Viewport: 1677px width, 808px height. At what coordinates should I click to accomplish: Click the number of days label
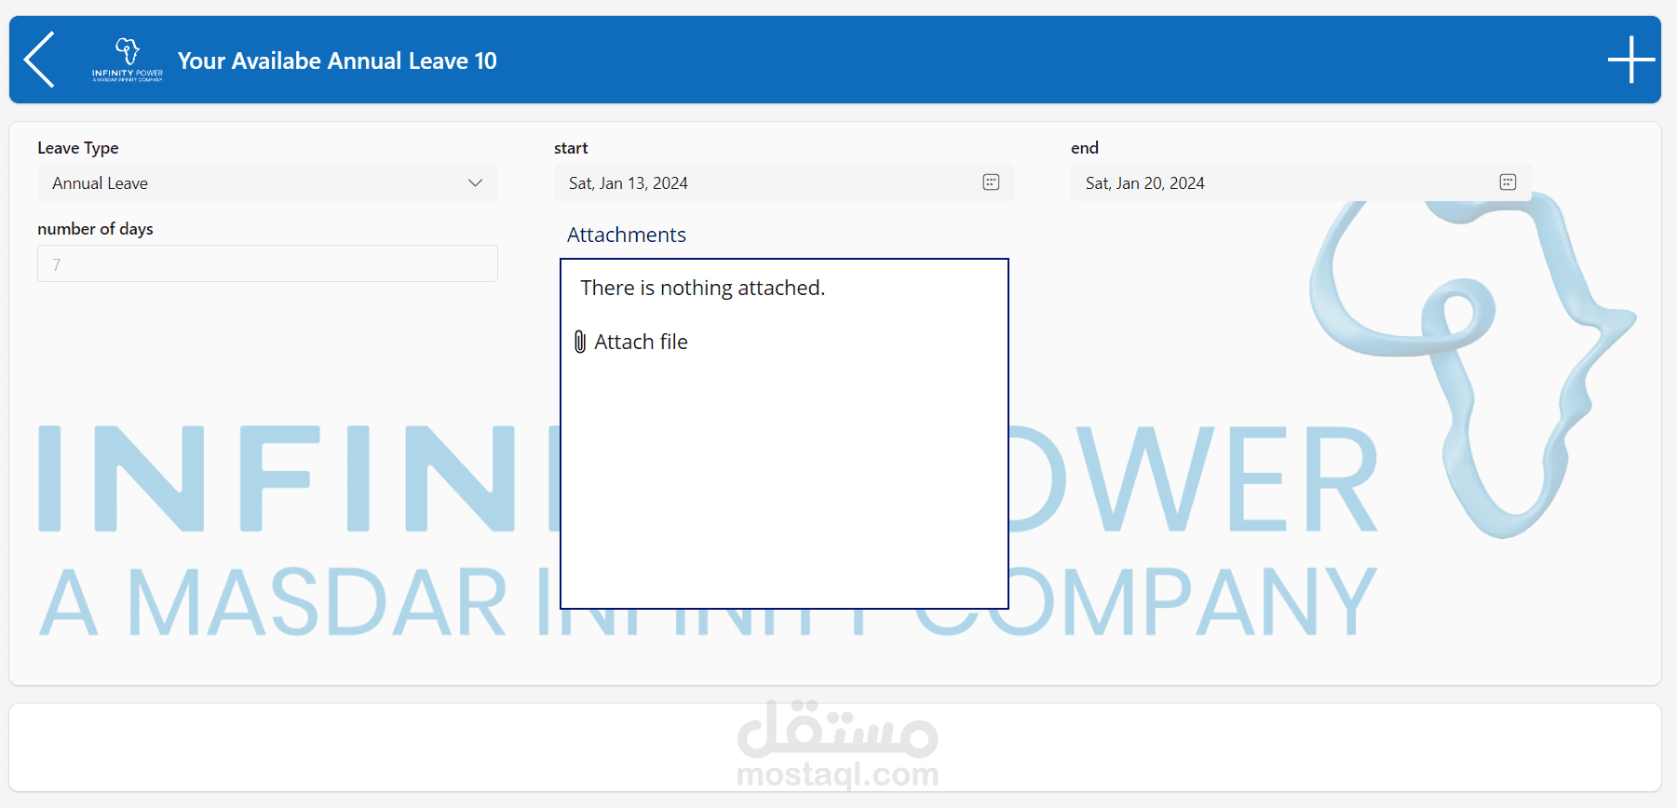tap(95, 229)
